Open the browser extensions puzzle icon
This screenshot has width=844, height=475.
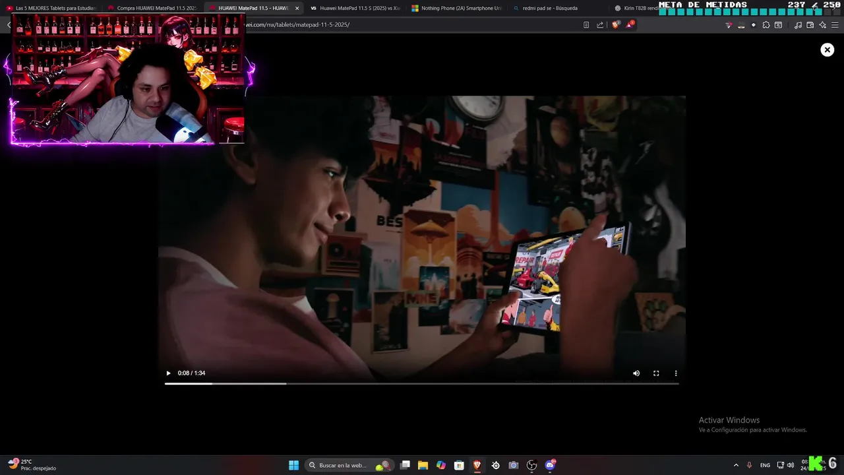(x=766, y=25)
